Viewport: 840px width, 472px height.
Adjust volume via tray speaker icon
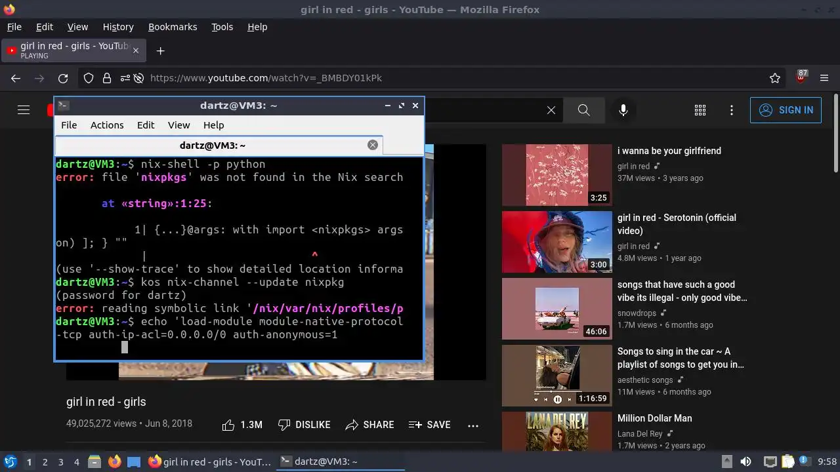(745, 462)
